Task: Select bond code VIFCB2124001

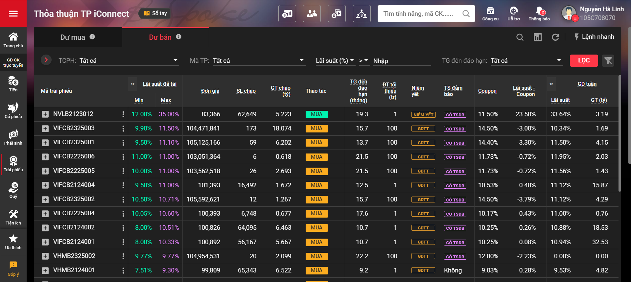Action: [x=74, y=242]
